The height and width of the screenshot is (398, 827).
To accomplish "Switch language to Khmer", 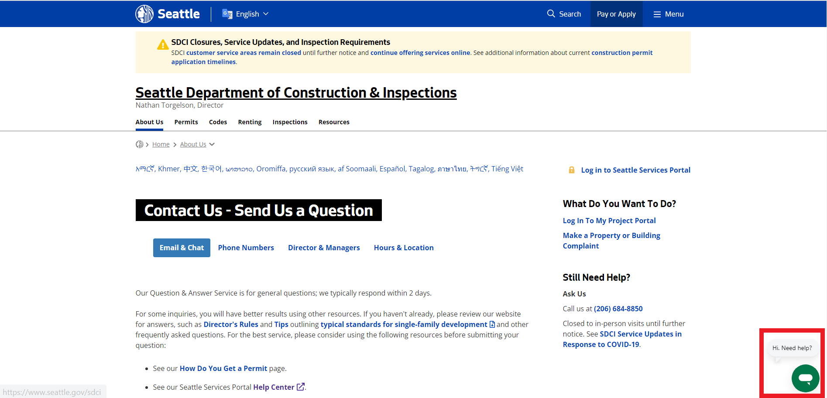I will point(169,169).
